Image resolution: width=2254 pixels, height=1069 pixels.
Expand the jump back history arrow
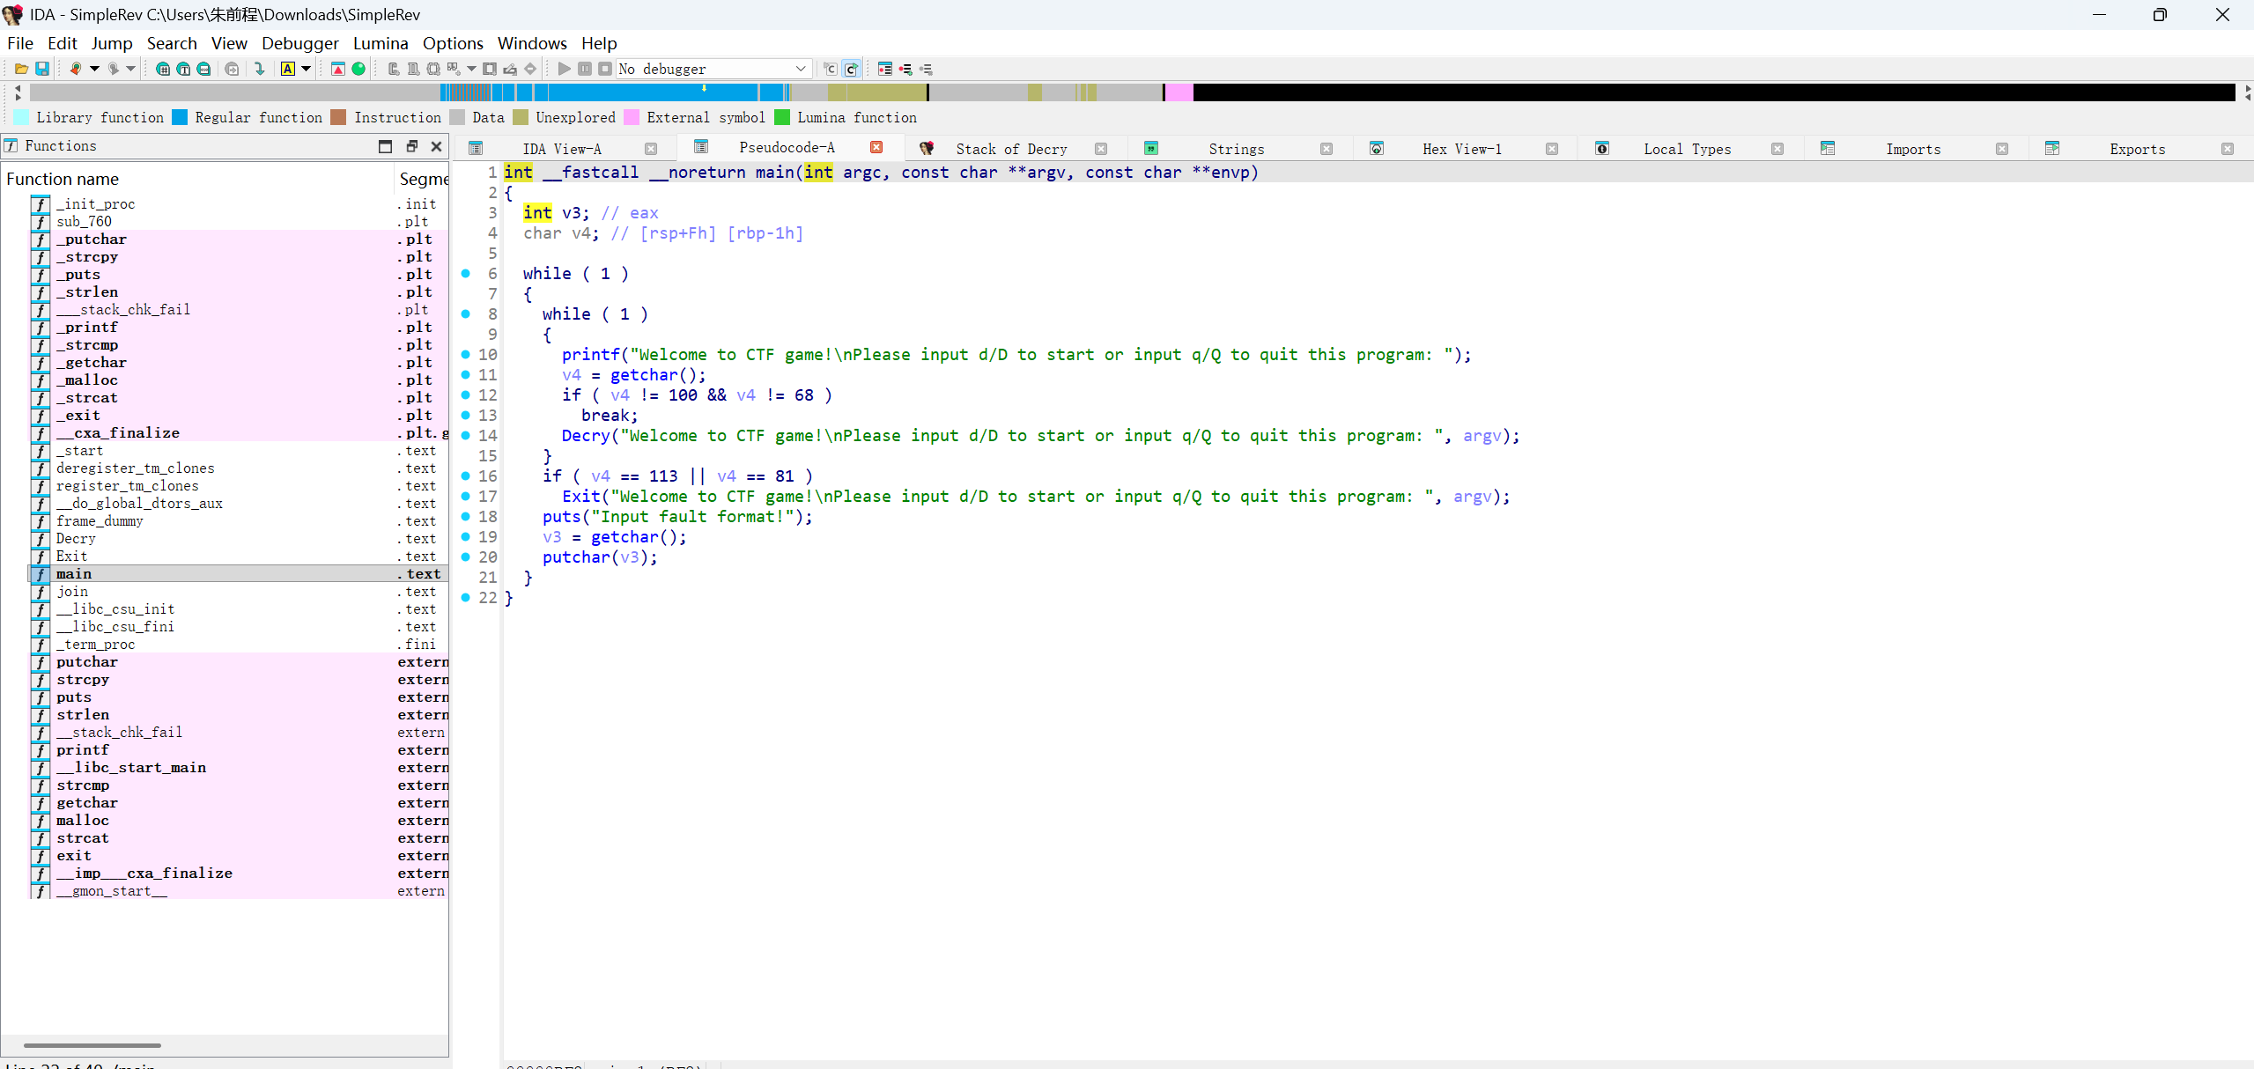(x=94, y=69)
